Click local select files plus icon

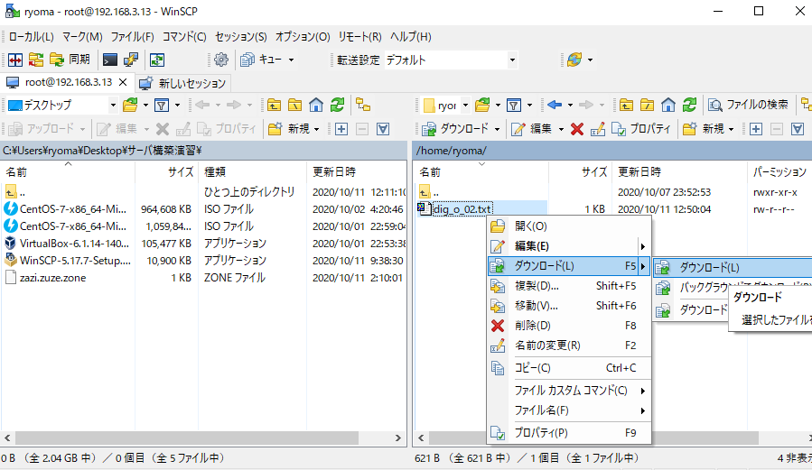341,129
